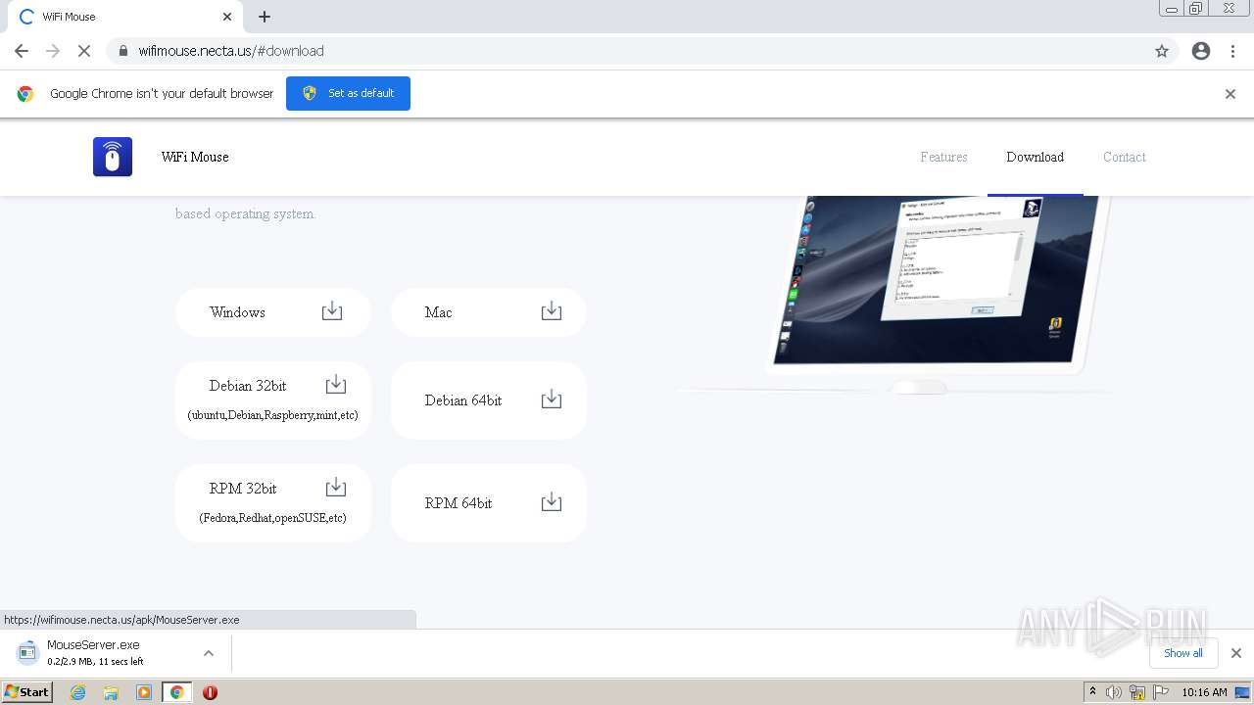The image size is (1254, 705).
Task: Click the 'Google Chrome isn't your default browser' text
Action: (x=162, y=94)
